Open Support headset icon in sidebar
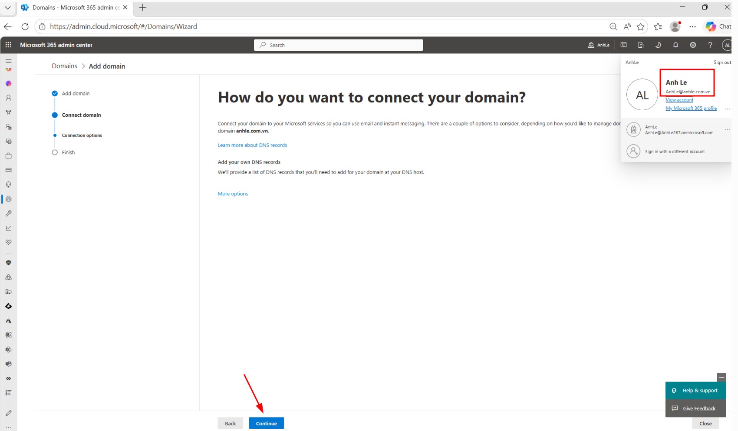Screen dimensions: 738x431 (8, 184)
